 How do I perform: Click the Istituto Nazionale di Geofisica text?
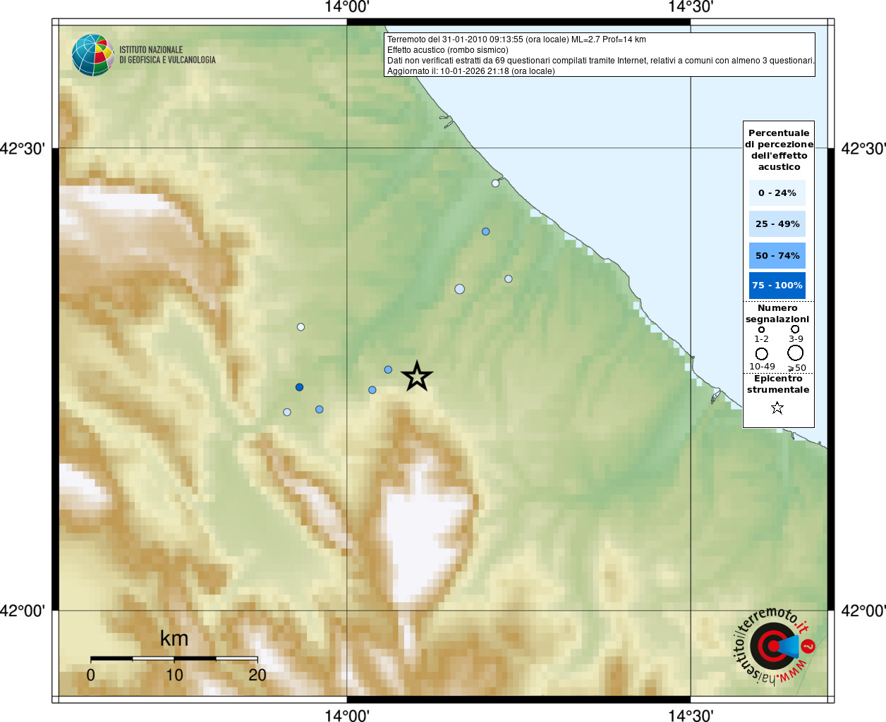click(x=167, y=55)
